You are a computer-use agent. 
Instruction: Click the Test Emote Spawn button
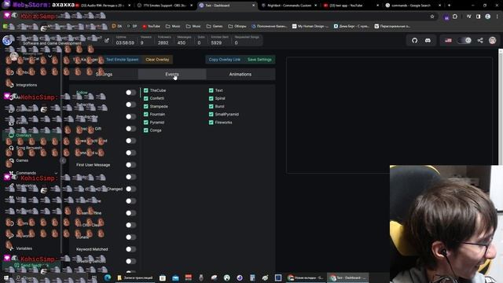click(123, 60)
